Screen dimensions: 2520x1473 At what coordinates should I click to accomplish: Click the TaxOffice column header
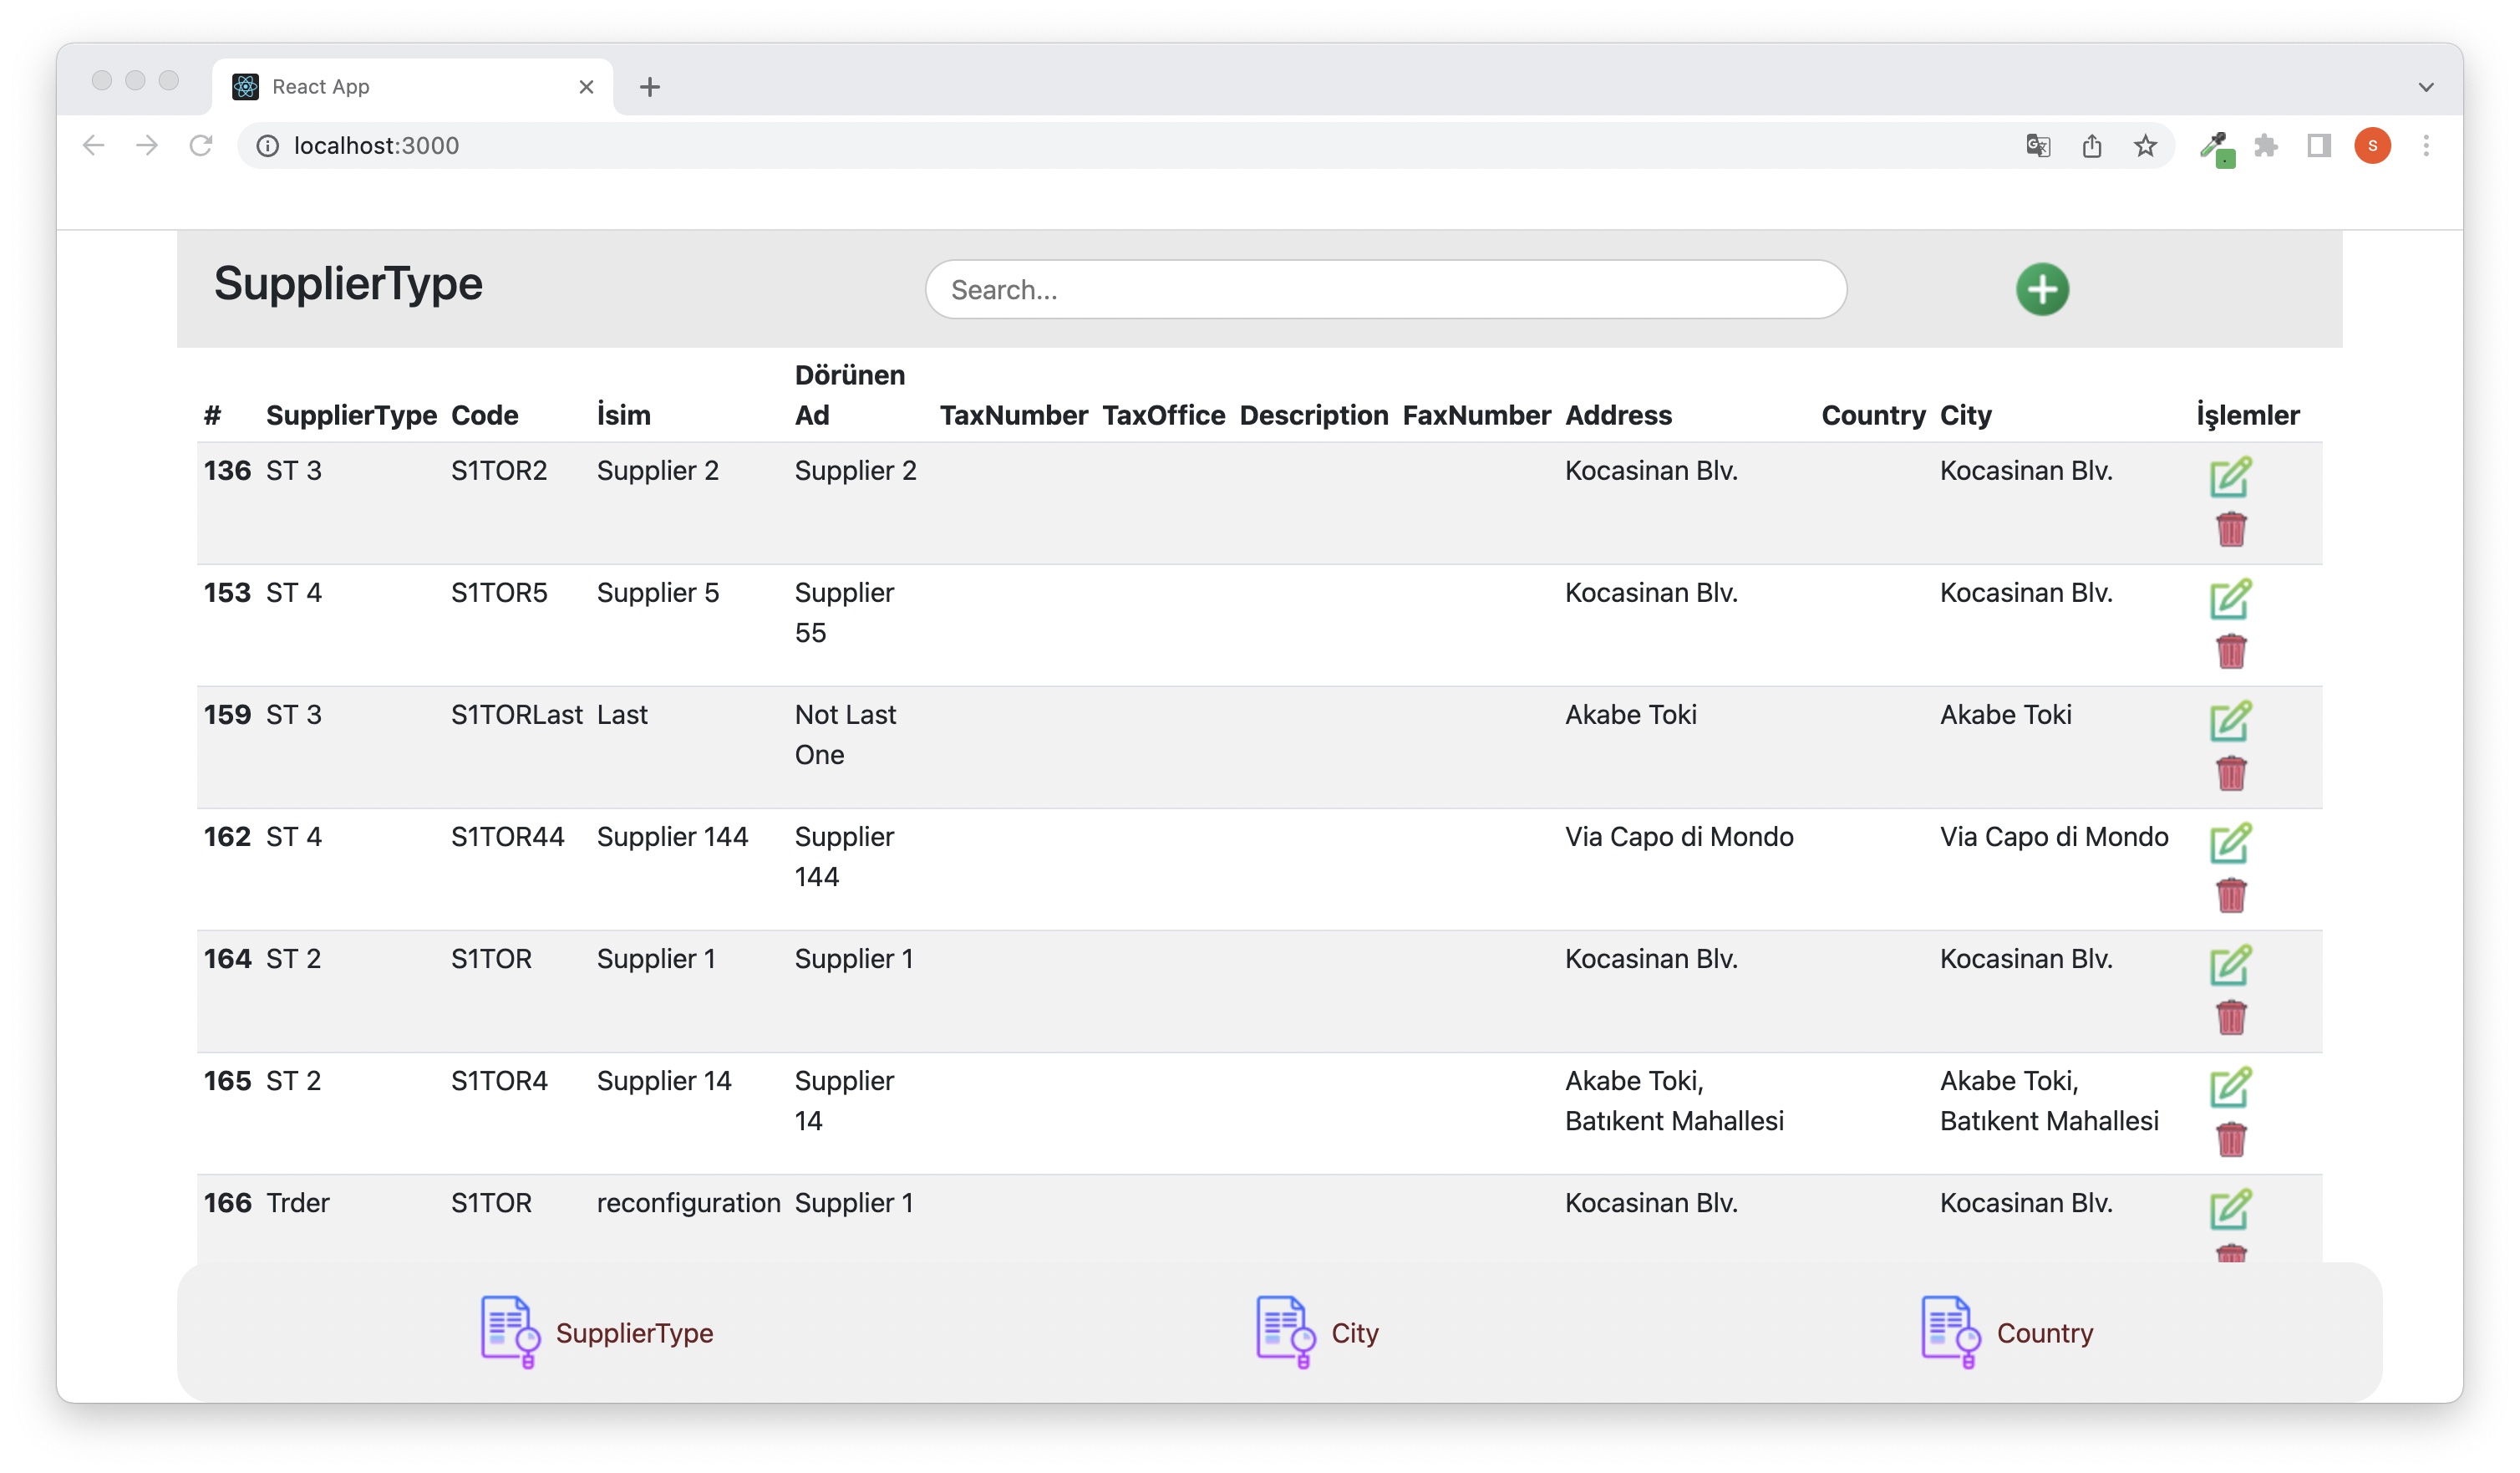point(1163,415)
